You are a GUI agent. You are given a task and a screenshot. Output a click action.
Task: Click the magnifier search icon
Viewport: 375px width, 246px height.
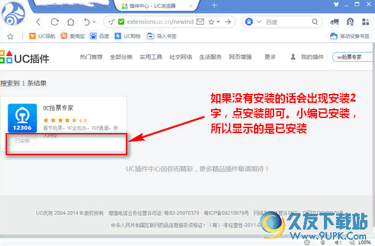click(315, 22)
